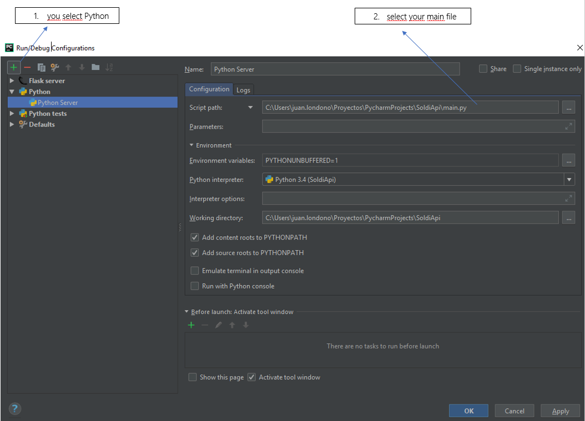Enable Run with Python console checkbox
Viewport: 585px width, 421px height.
[194, 286]
